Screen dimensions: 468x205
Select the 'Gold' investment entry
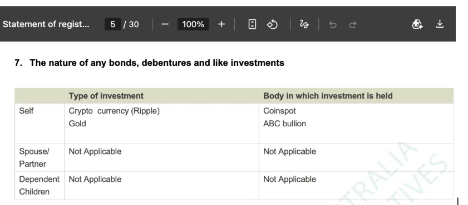[77, 124]
